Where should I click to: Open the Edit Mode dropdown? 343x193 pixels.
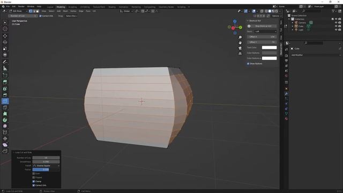click(18, 11)
